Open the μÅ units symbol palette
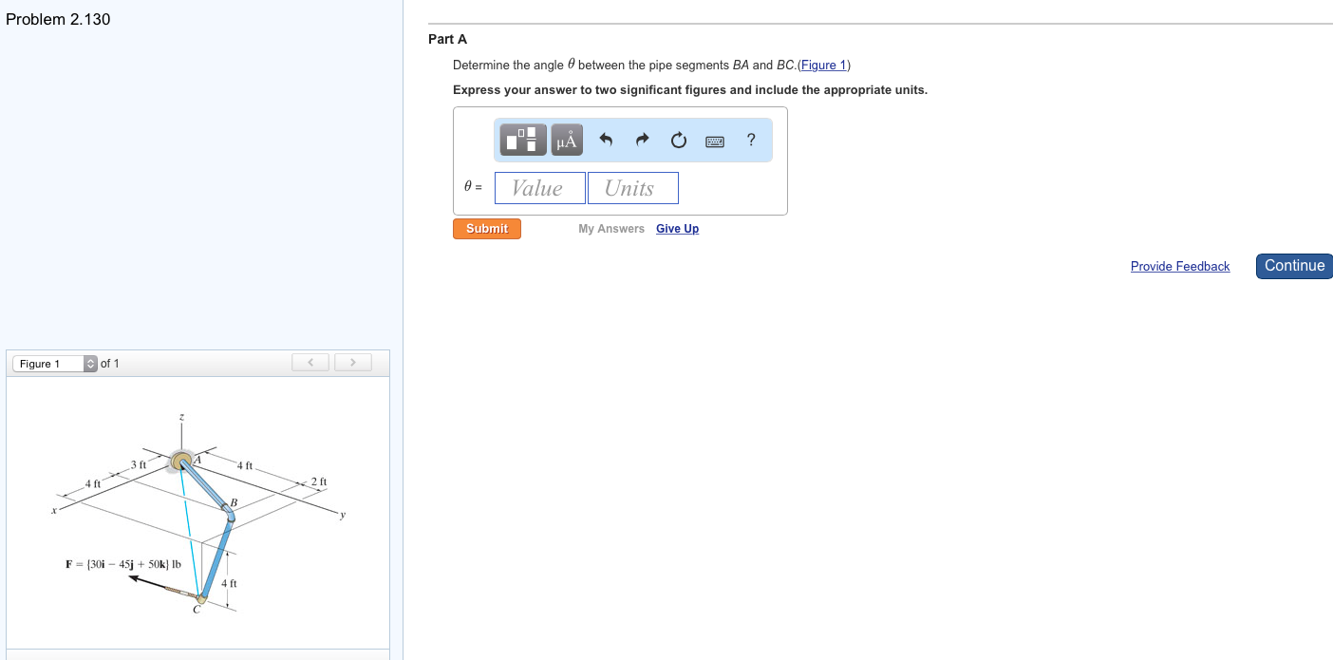The height and width of the screenshot is (660, 1333). (x=565, y=140)
